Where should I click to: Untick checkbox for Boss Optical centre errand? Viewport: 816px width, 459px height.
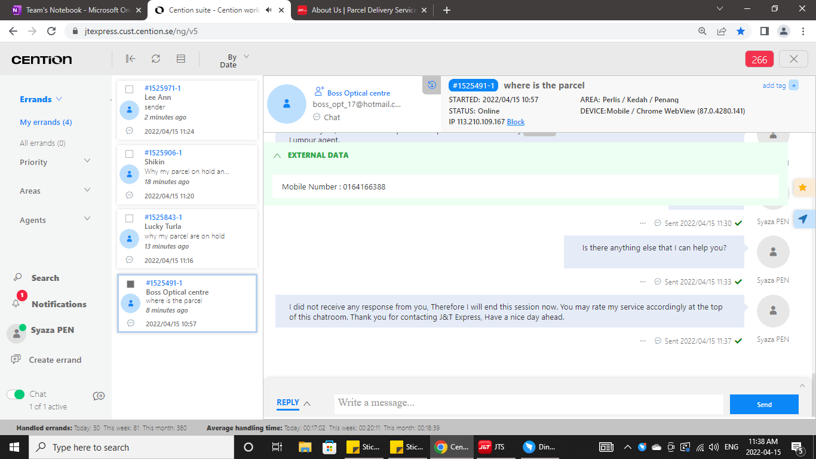[130, 284]
